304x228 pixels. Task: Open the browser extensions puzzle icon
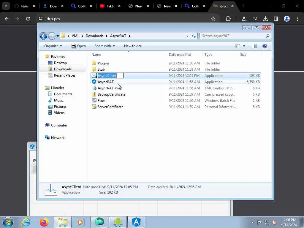point(228,19)
